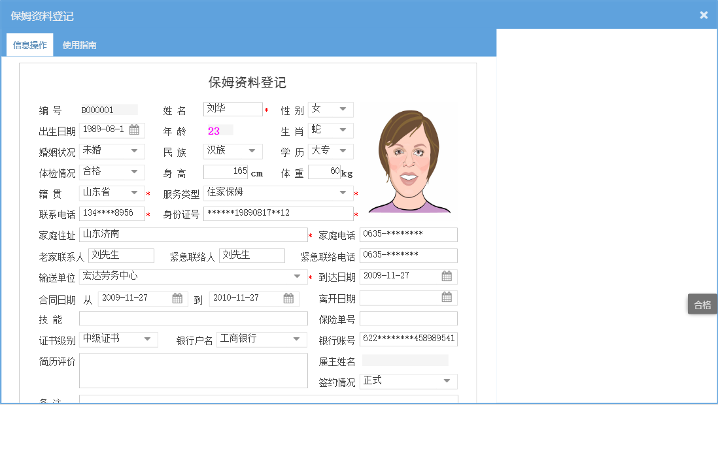
Task: Click inside the 技能 skills input field
Action: [x=193, y=318]
